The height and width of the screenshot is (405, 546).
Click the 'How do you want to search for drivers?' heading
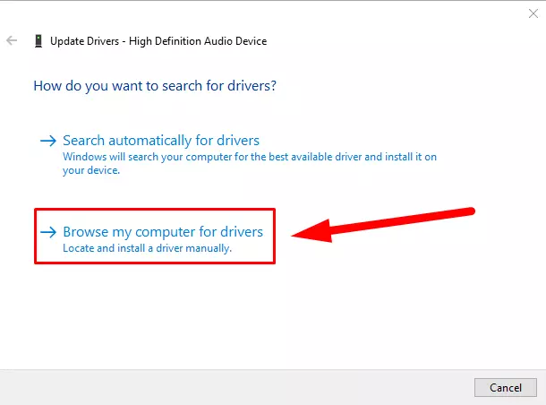pyautogui.click(x=155, y=86)
